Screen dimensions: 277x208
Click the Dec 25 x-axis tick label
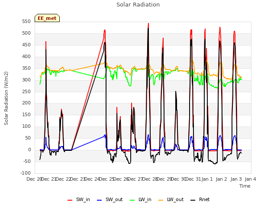tap(107, 179)
